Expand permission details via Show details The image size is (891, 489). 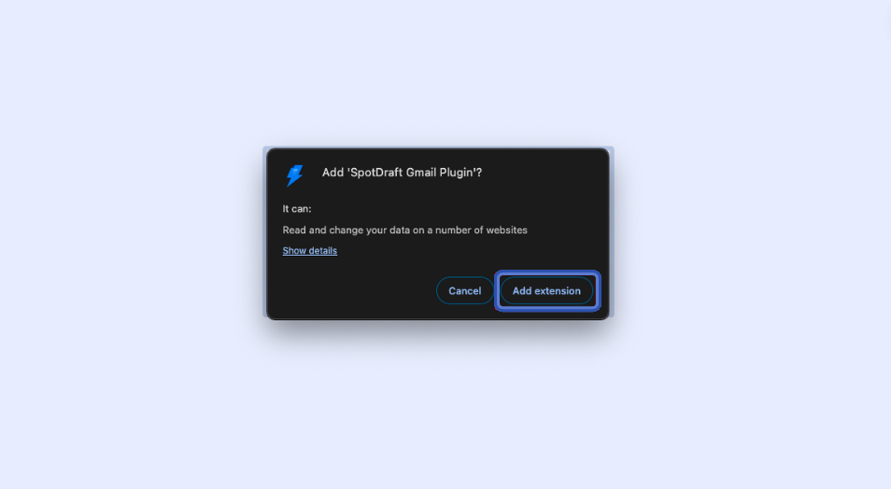click(x=310, y=250)
